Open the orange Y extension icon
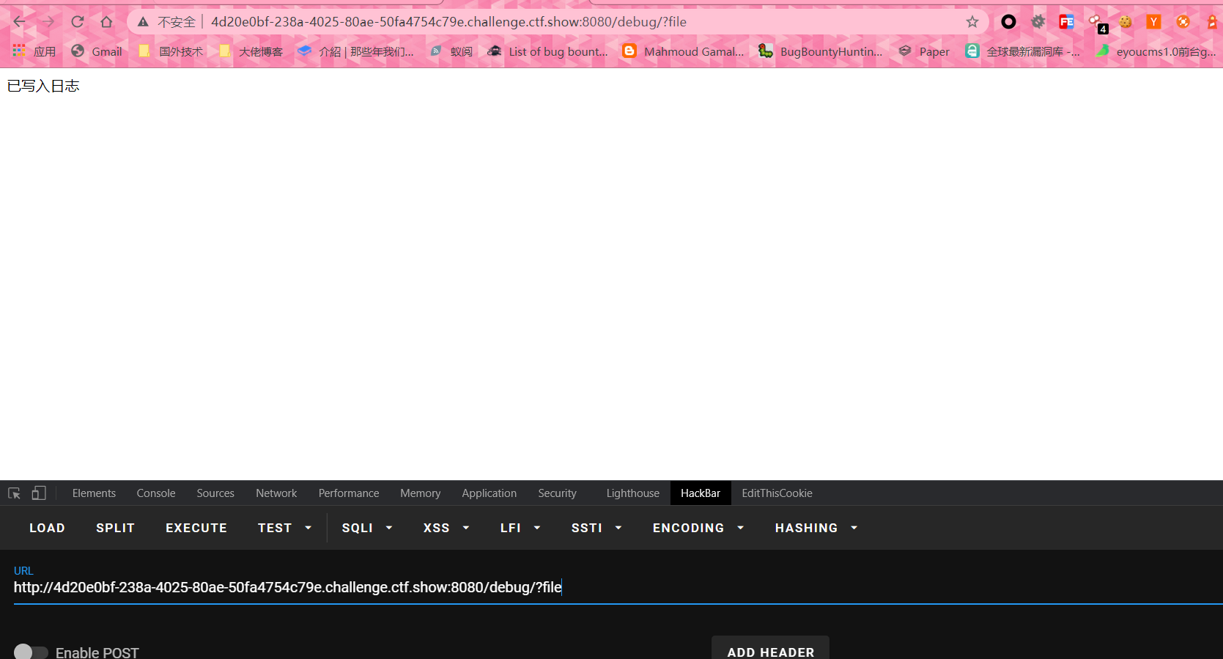 pos(1154,22)
